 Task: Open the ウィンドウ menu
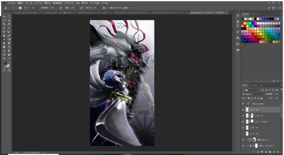tap(94, 3)
